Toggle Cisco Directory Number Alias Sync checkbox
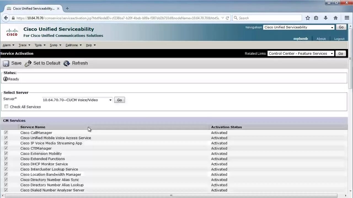 click(x=6, y=180)
